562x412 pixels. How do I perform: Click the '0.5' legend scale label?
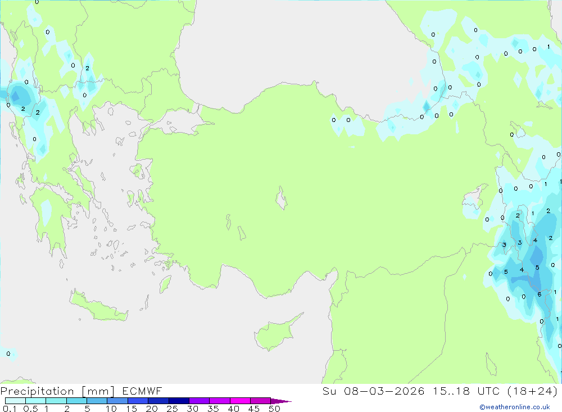click(30, 409)
